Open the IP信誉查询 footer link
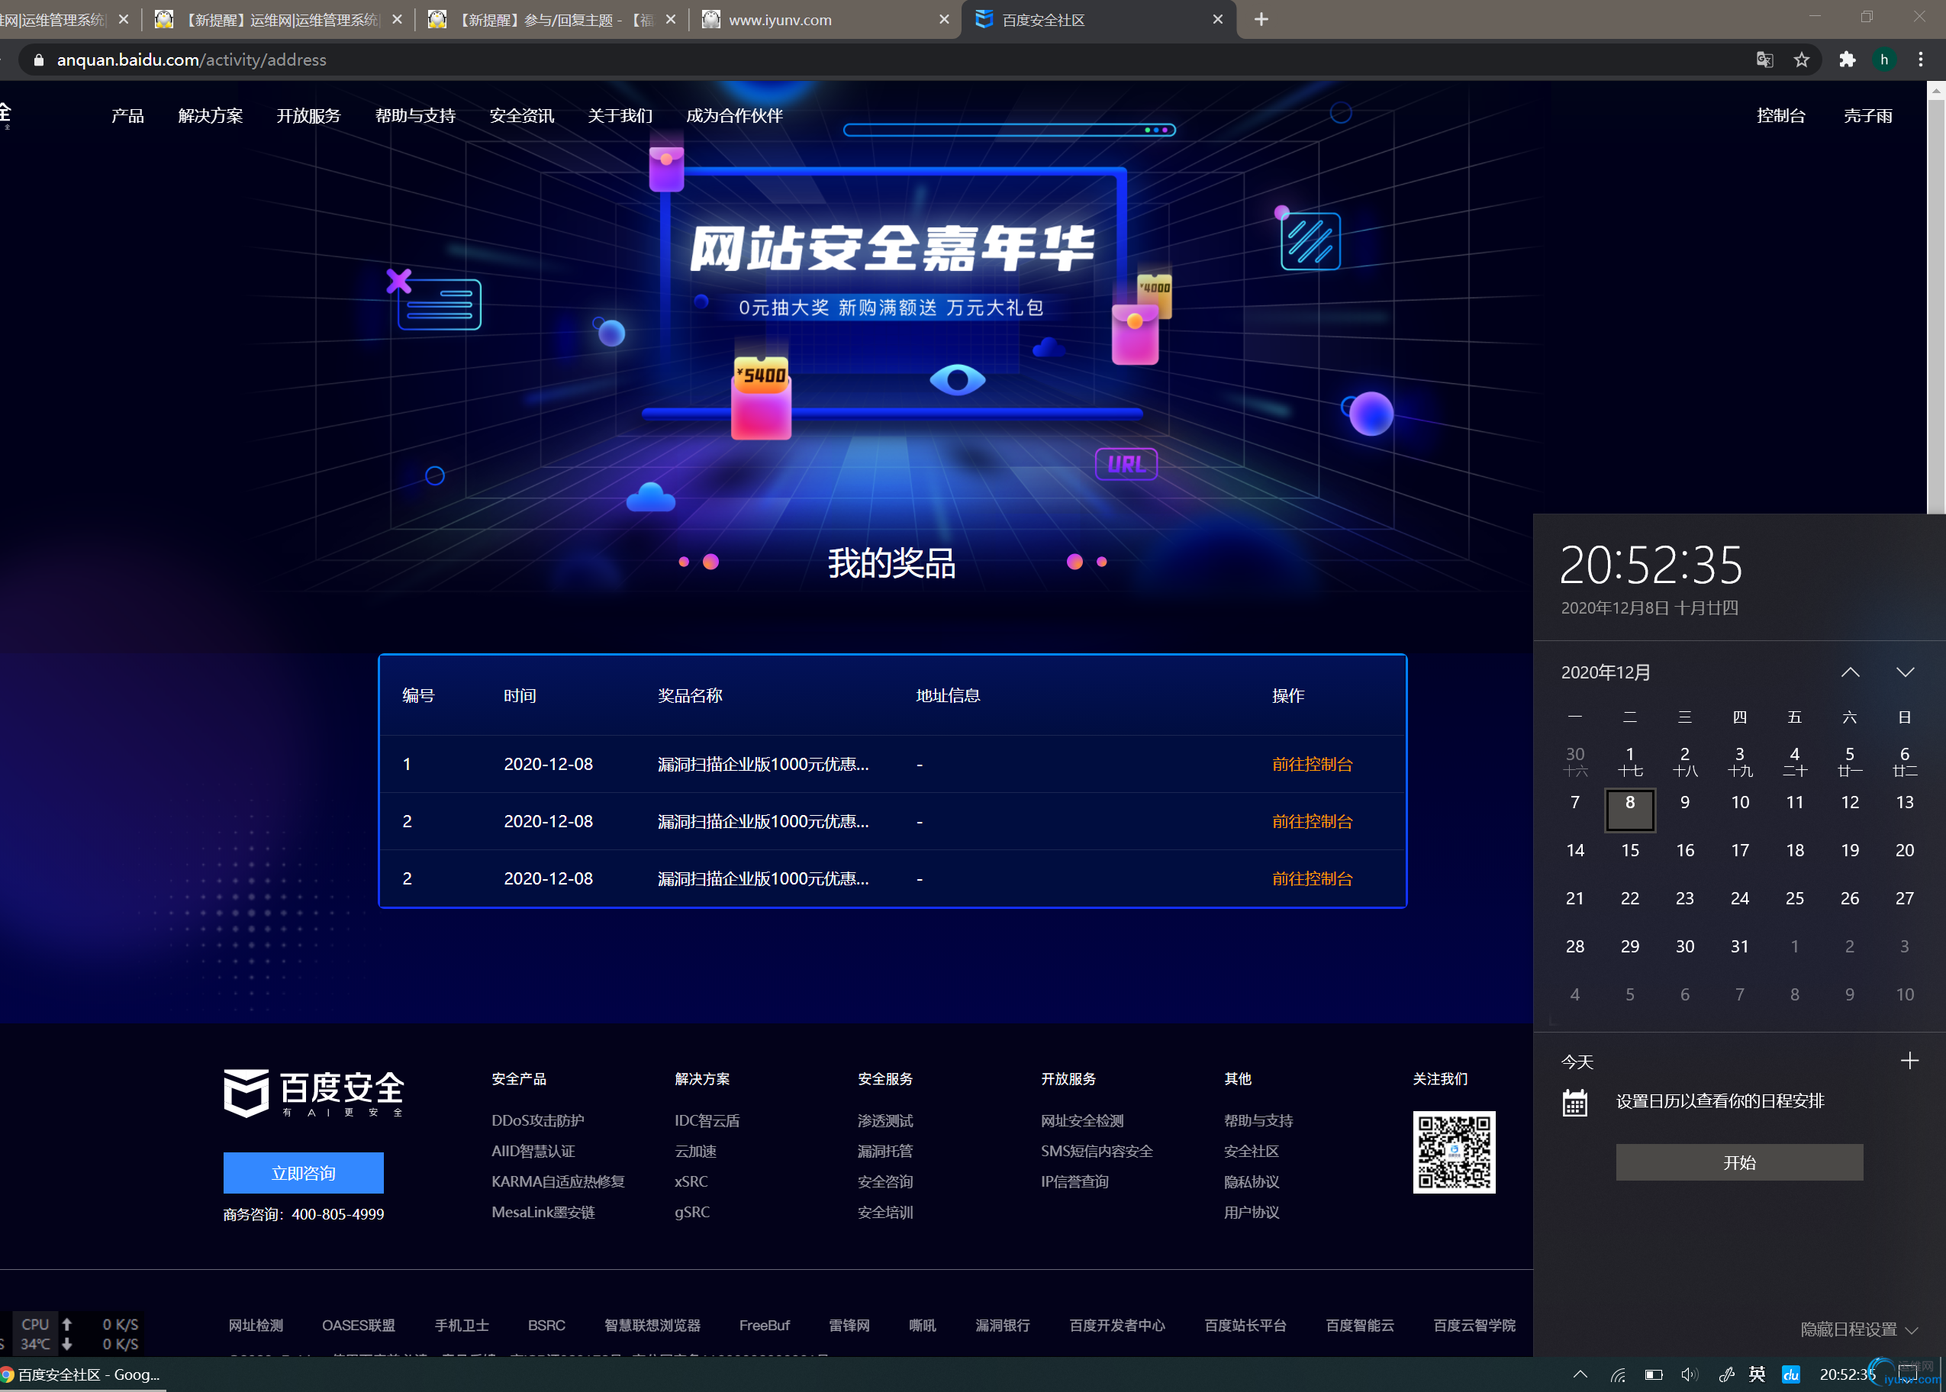This screenshot has width=1946, height=1392. 1074,1181
